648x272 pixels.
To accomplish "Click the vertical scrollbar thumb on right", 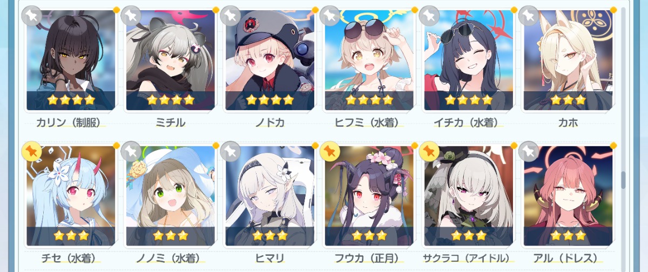I will (623, 180).
